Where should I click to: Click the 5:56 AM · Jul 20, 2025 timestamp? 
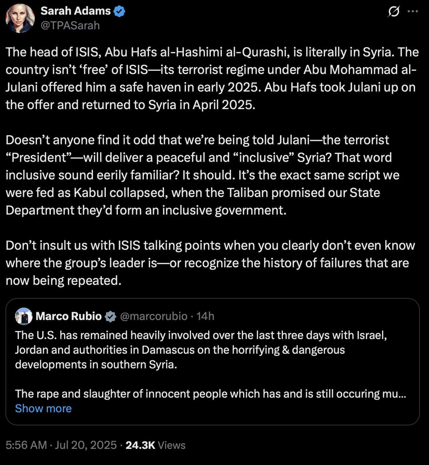coord(61,445)
